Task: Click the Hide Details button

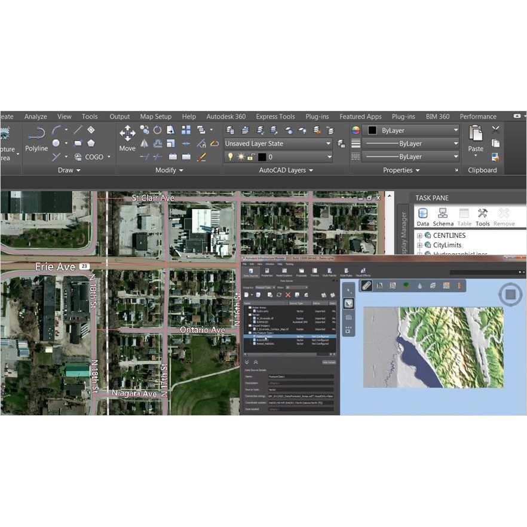Action: click(329, 362)
